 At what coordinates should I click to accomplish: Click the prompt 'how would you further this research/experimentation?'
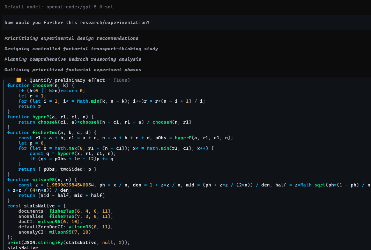(77, 22)
